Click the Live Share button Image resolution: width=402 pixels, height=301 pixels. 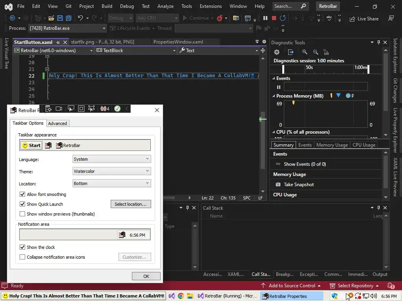click(364, 19)
